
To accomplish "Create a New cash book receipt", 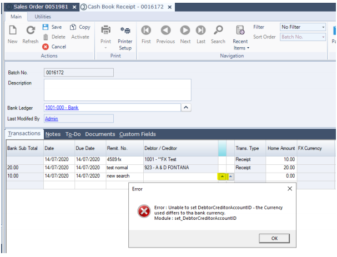I will (x=12, y=34).
